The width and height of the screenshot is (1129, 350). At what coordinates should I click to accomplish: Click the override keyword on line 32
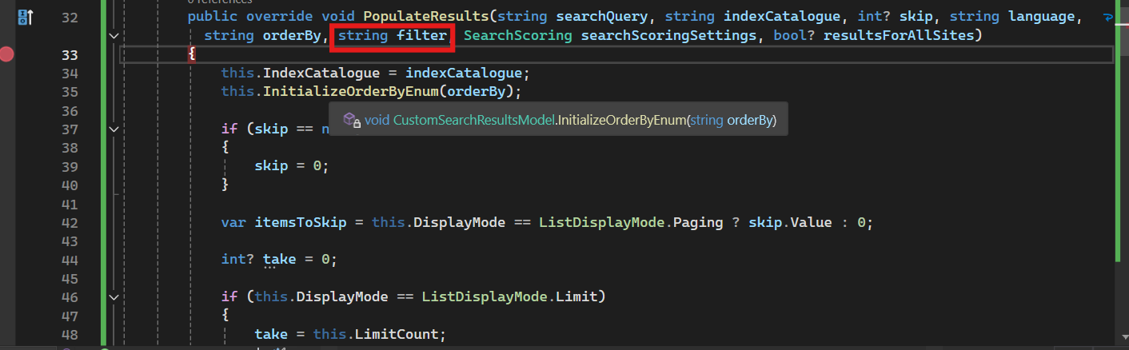click(x=281, y=17)
